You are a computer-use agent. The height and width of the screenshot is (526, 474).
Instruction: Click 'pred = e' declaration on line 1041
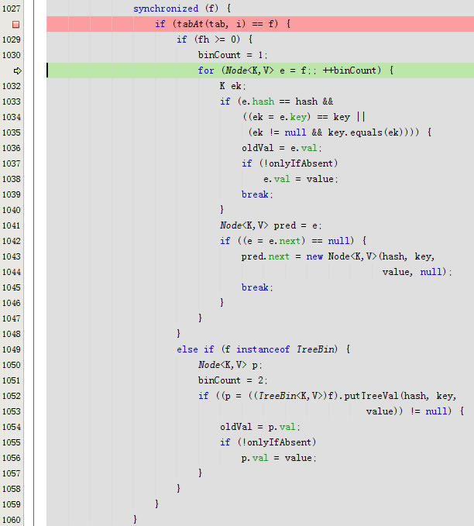click(x=296, y=225)
